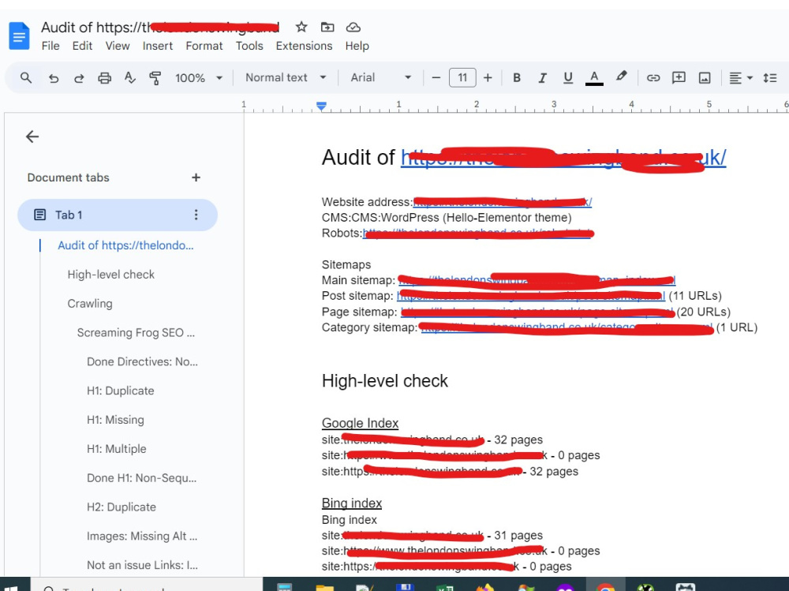Decrease font size with minus button

(x=436, y=78)
